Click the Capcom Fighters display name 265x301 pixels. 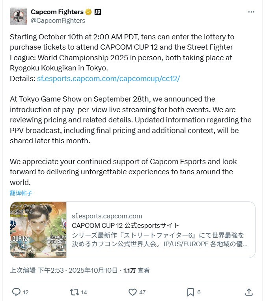pos(58,12)
